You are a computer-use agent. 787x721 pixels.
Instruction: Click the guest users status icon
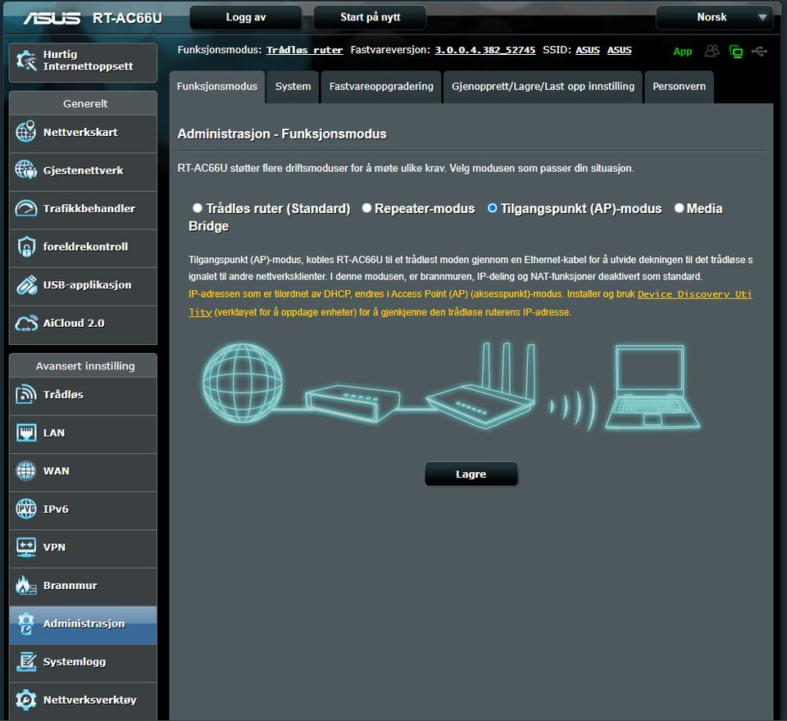712,51
